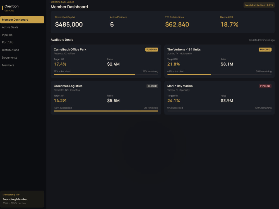
Task: Click the $3.9M raise amount
Action: pos(227,100)
